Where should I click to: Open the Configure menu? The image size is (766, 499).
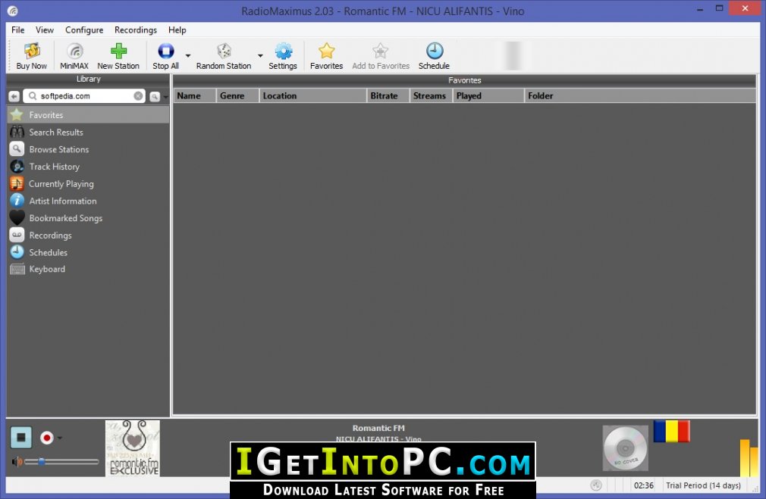(84, 30)
